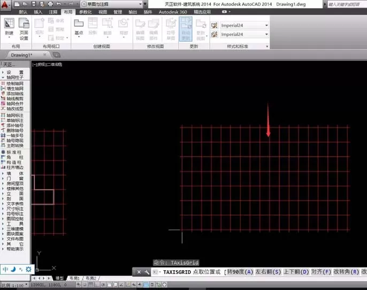Expand the 门窗 menu group
367x290 pixels.
(x=15, y=179)
